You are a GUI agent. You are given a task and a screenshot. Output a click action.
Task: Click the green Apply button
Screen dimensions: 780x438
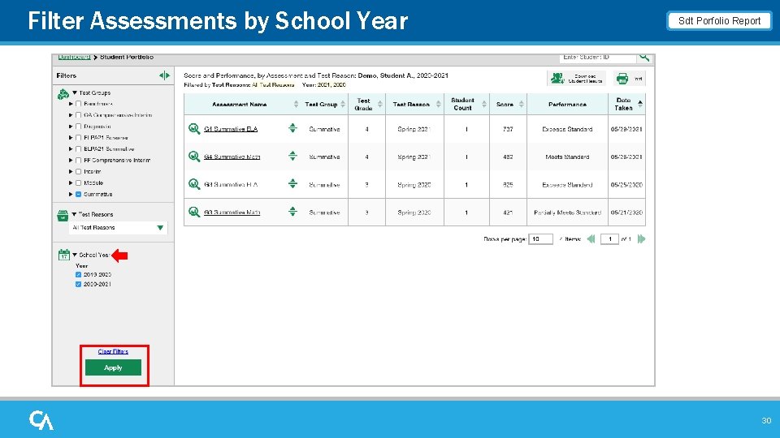point(113,367)
